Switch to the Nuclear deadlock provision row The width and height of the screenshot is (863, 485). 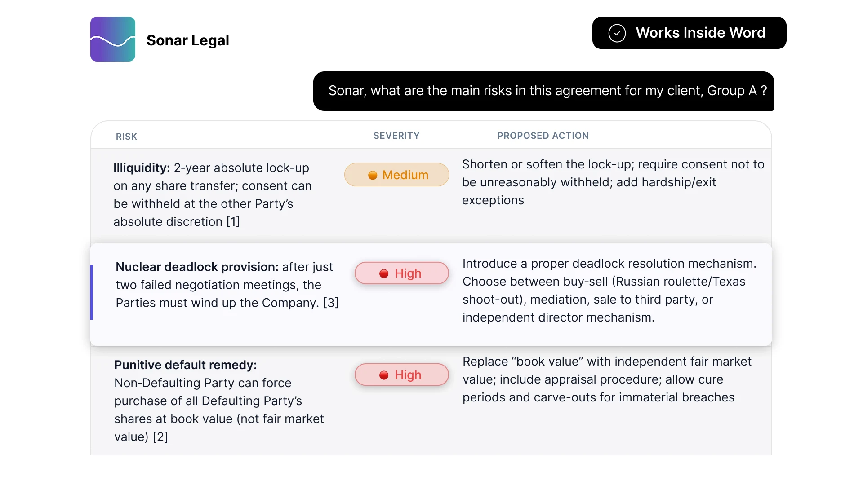(225, 285)
